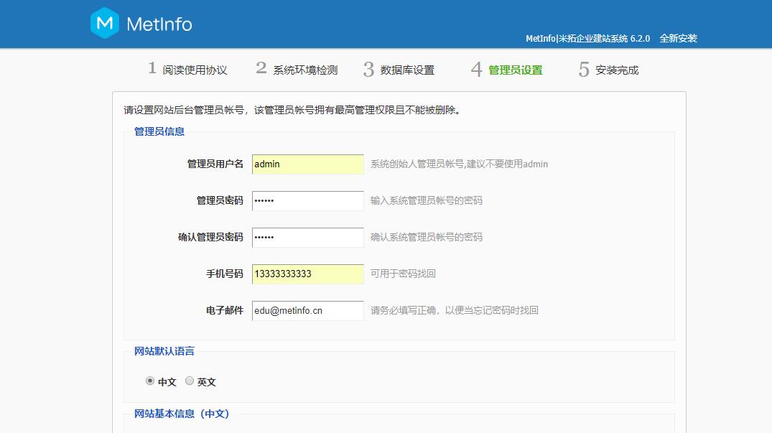Click the MetInfo hexagon logo icon
Viewport: 772px width, 433px height.
[x=105, y=23]
